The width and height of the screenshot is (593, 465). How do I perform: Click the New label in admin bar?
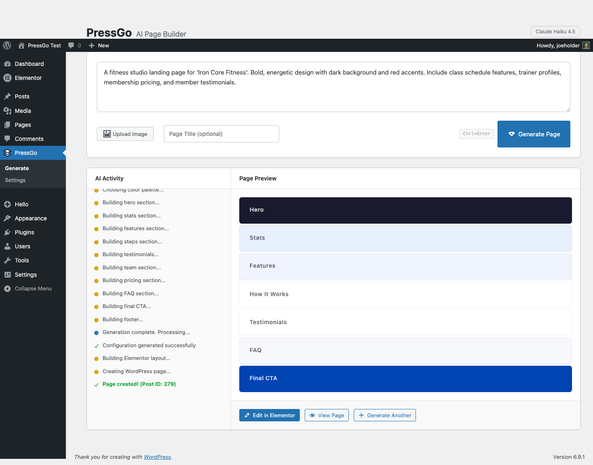pyautogui.click(x=103, y=45)
